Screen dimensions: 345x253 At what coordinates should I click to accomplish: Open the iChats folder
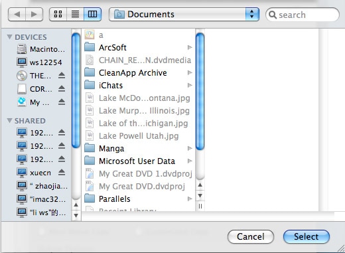(111, 85)
